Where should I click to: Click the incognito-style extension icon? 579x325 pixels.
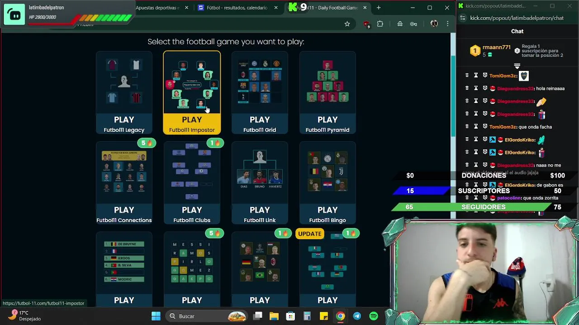pos(400,24)
